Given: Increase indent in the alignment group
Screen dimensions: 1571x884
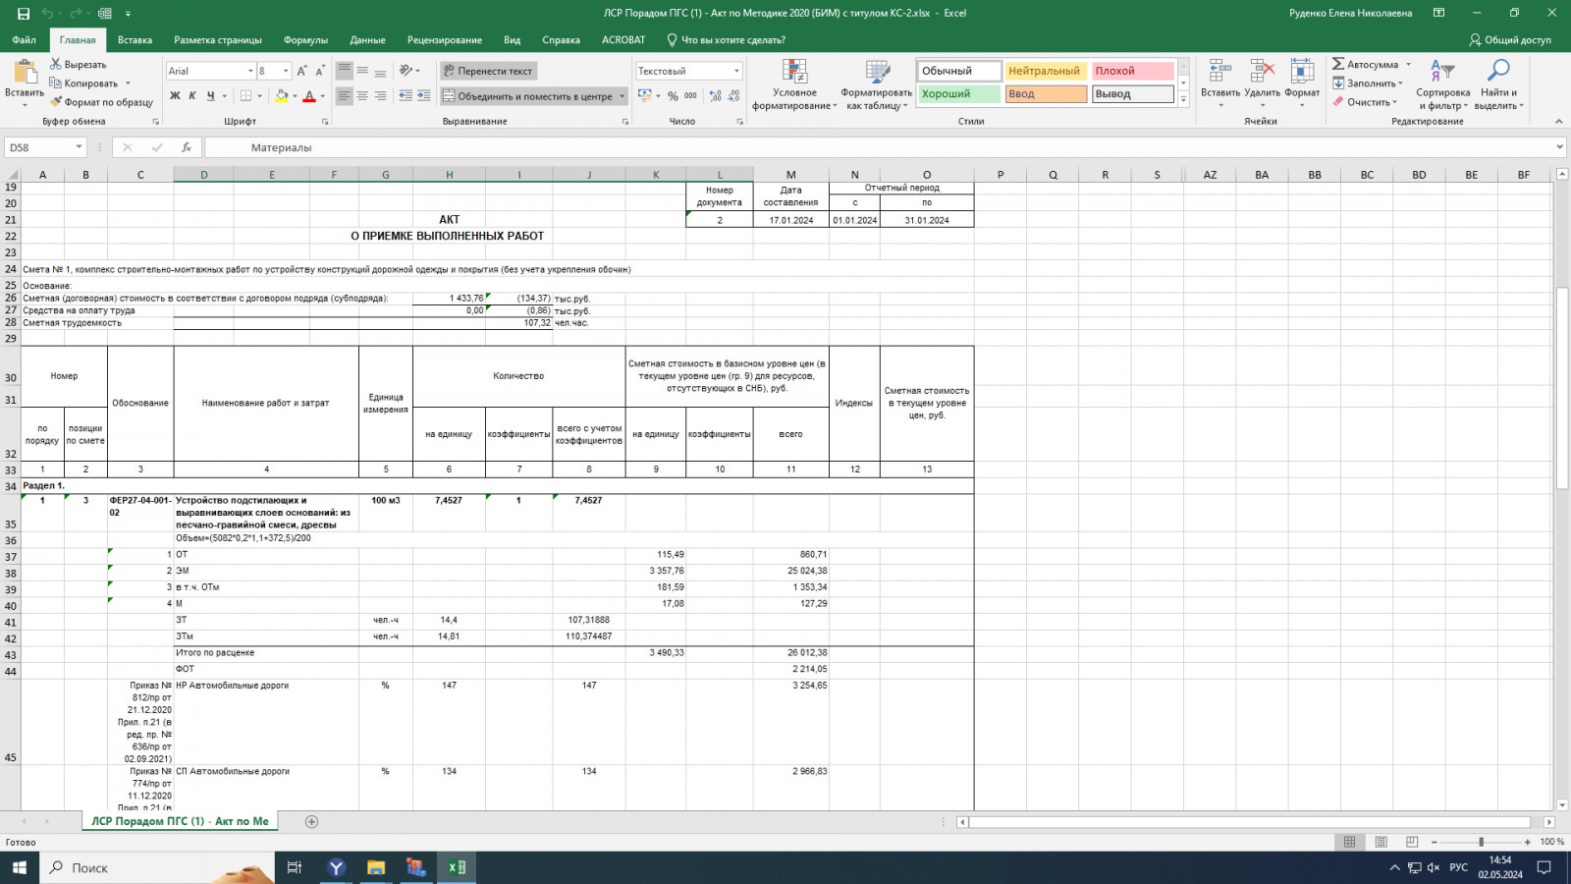Looking at the screenshot, I should pyautogui.click(x=424, y=96).
